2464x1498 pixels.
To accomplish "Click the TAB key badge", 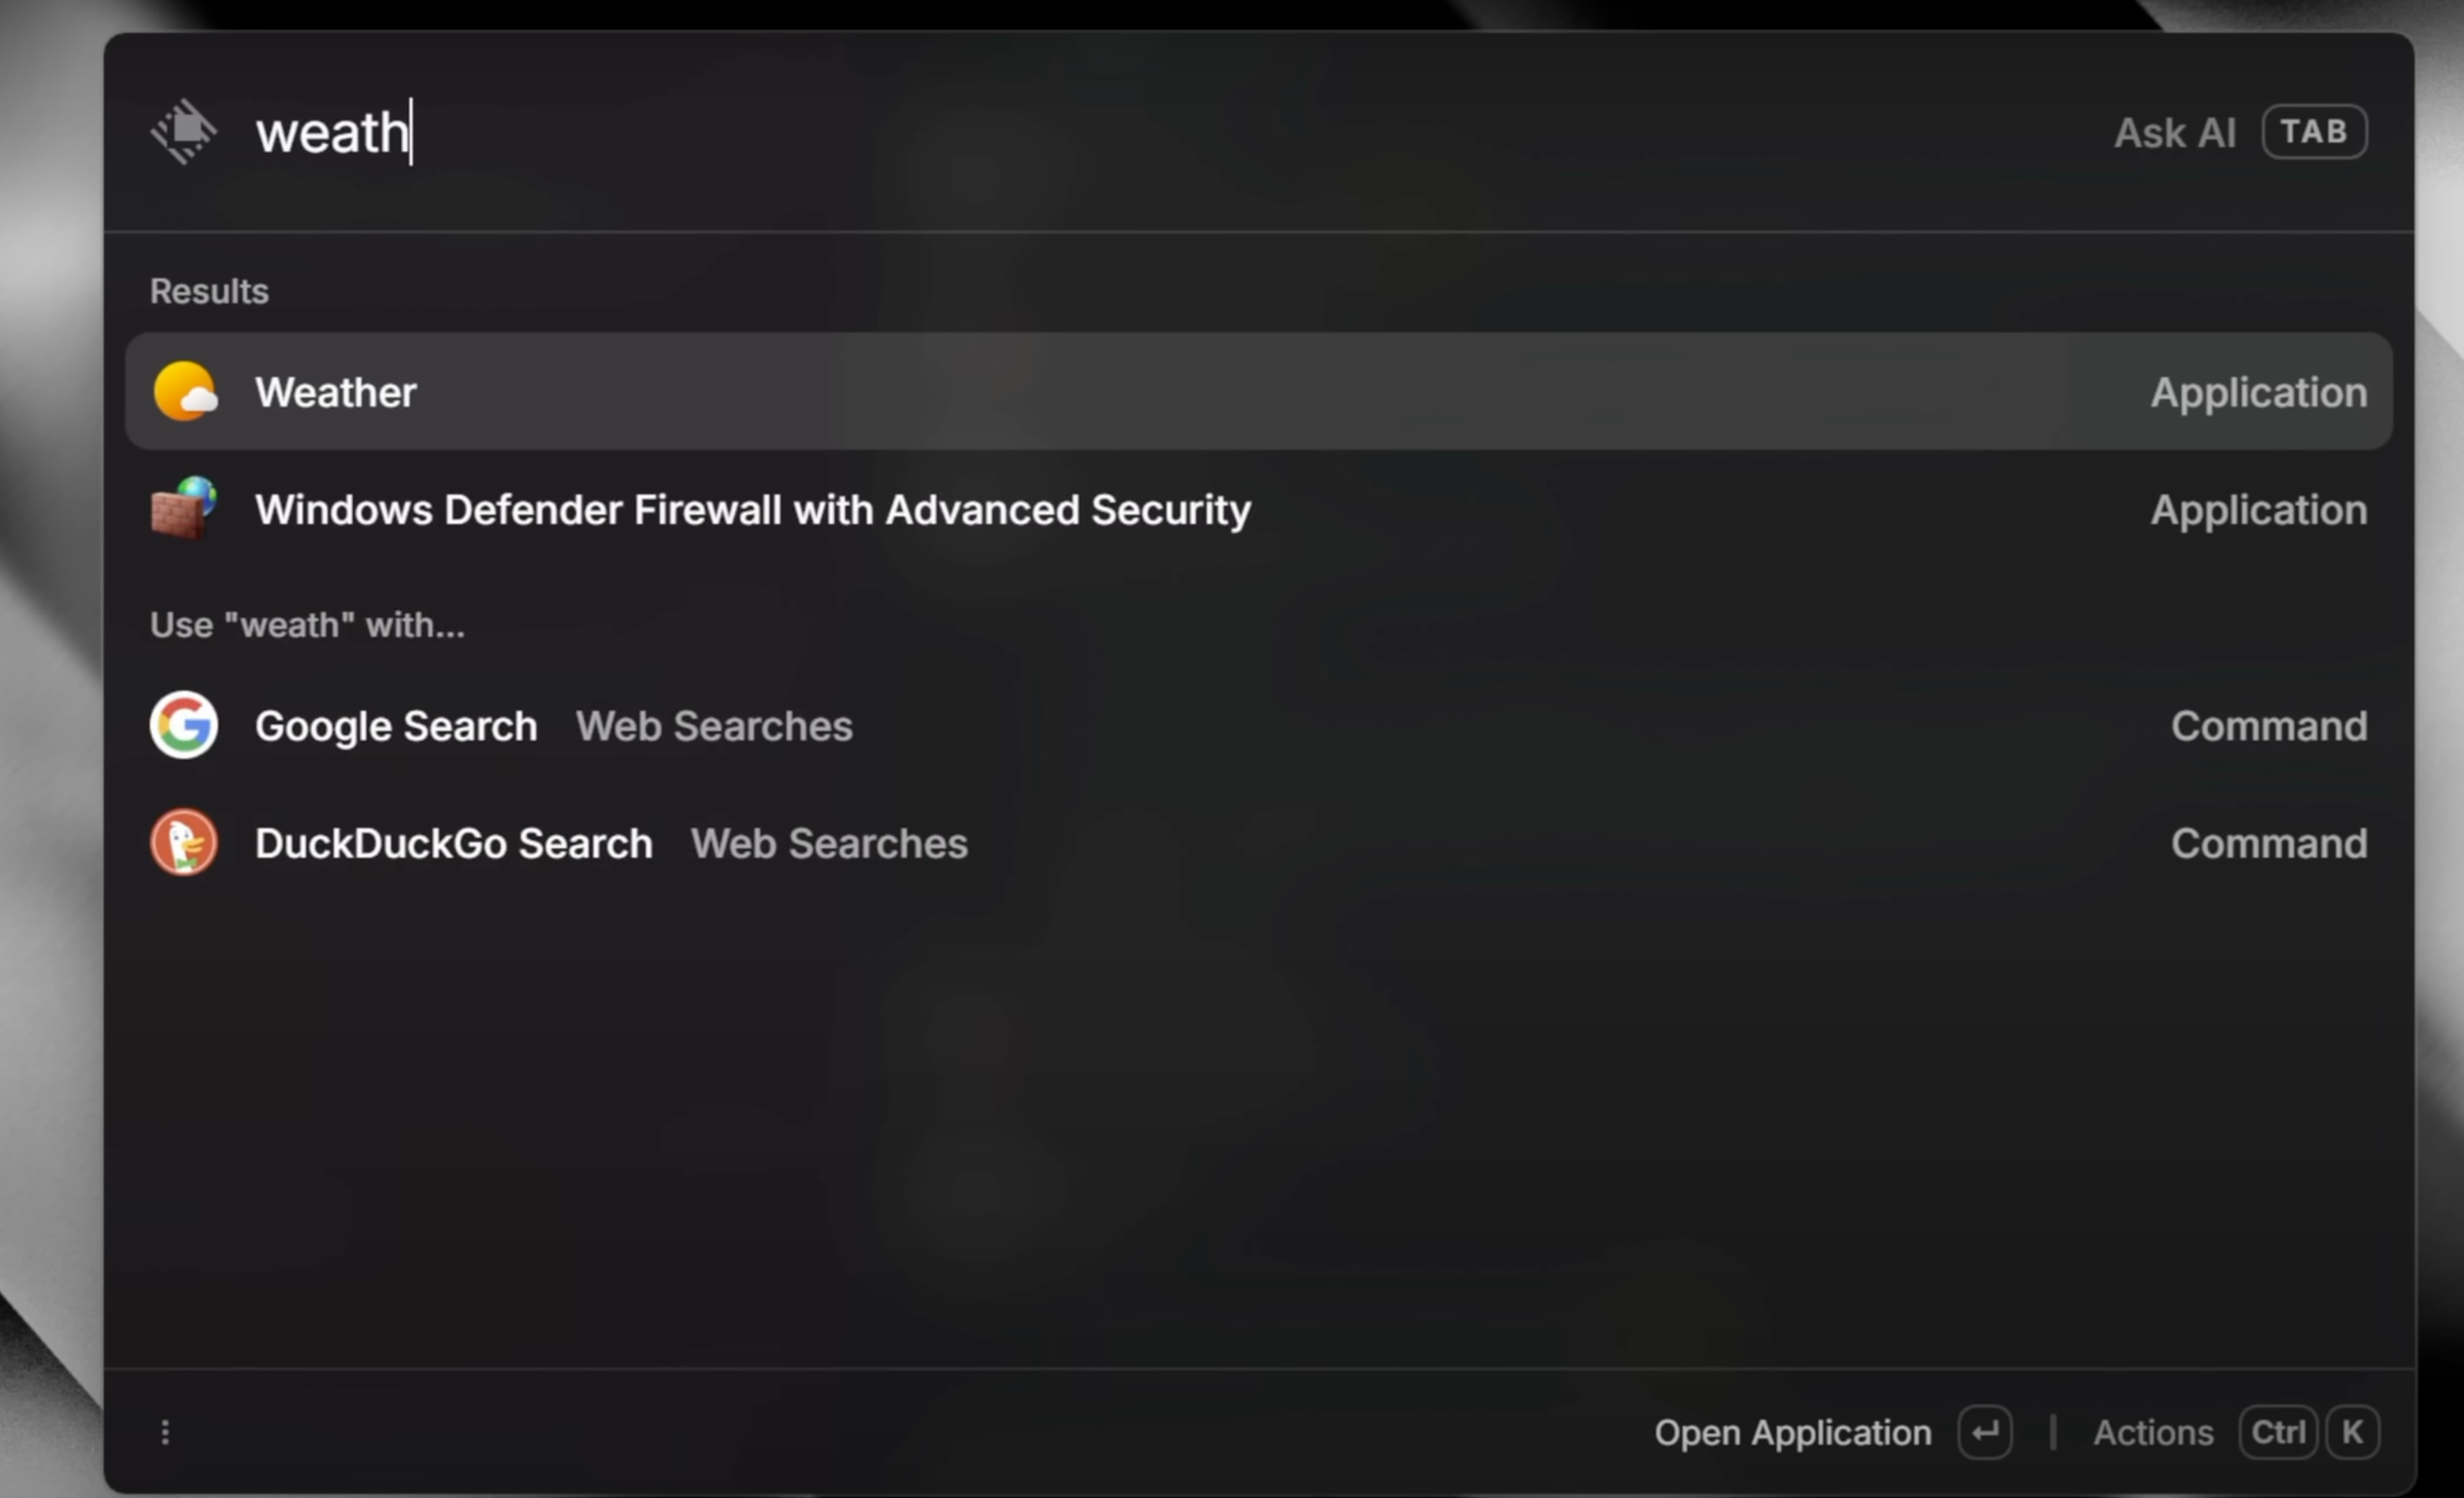I will pyautogui.click(x=2314, y=132).
